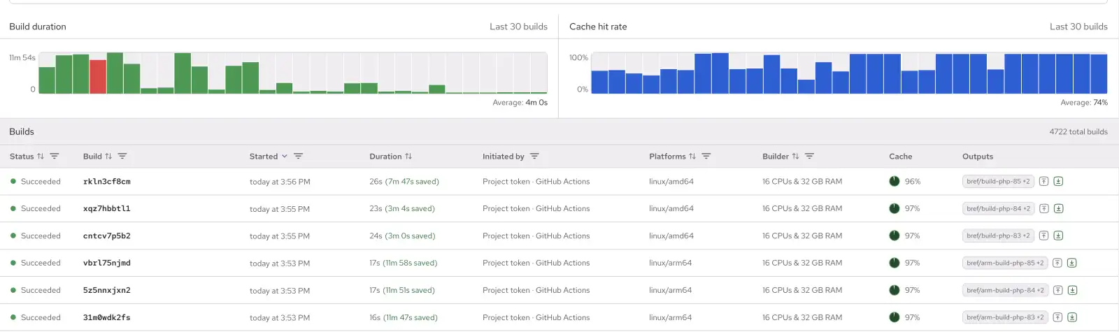Click "Average: 74%" cache hit label
This screenshot has width=1119, height=332.
pos(1084,103)
